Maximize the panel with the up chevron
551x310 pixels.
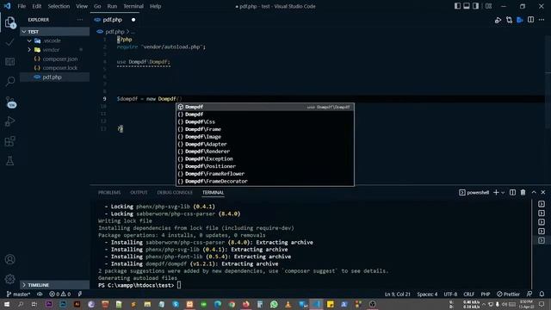534,192
